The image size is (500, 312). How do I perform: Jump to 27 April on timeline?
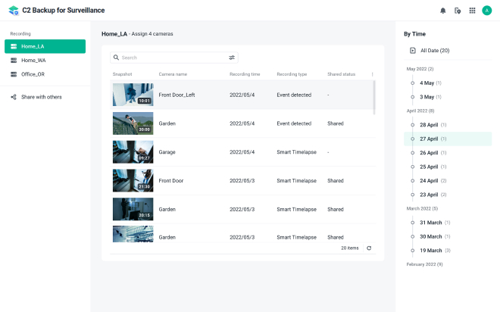(430, 139)
